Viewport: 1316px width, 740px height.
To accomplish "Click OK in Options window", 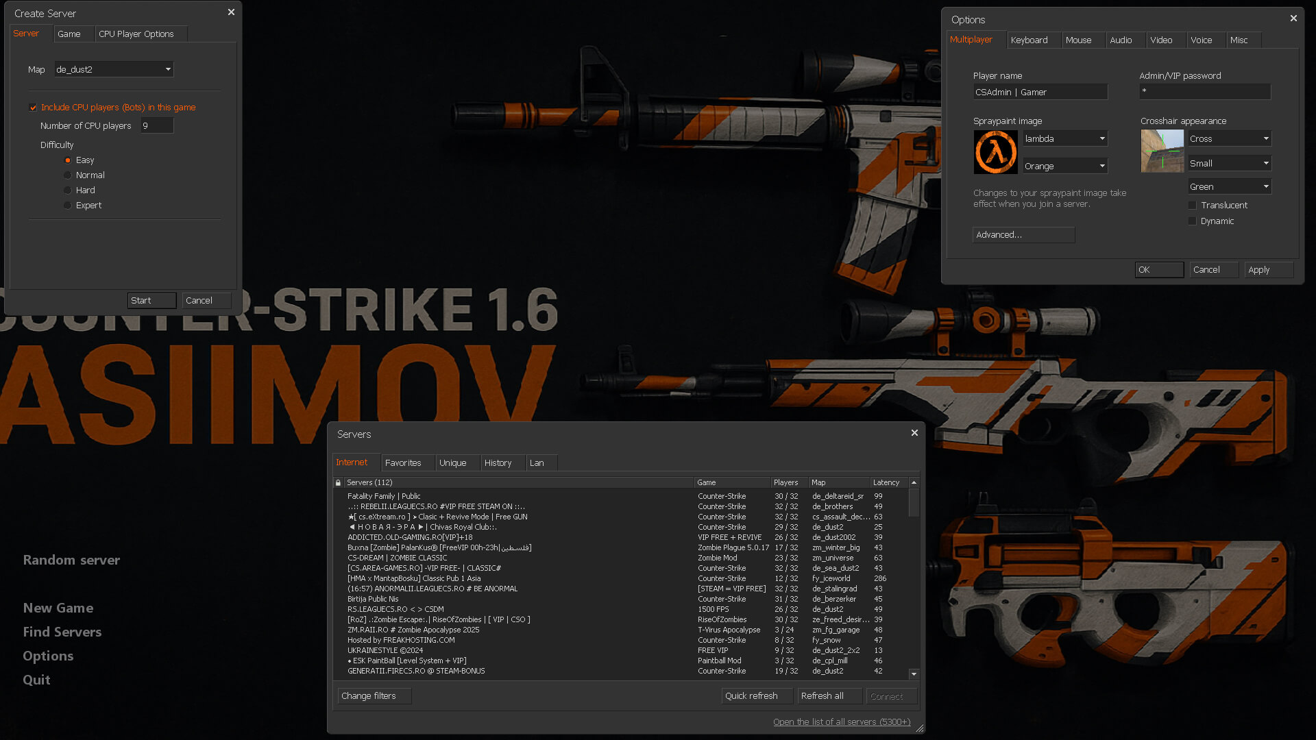I will tap(1159, 269).
